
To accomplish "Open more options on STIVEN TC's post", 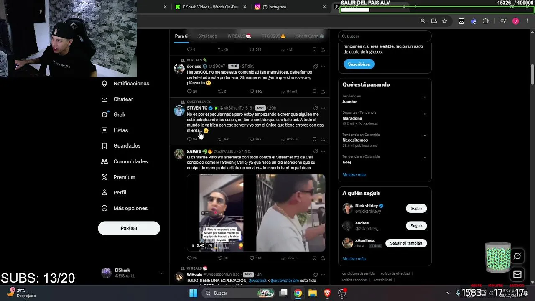I will click(323, 108).
